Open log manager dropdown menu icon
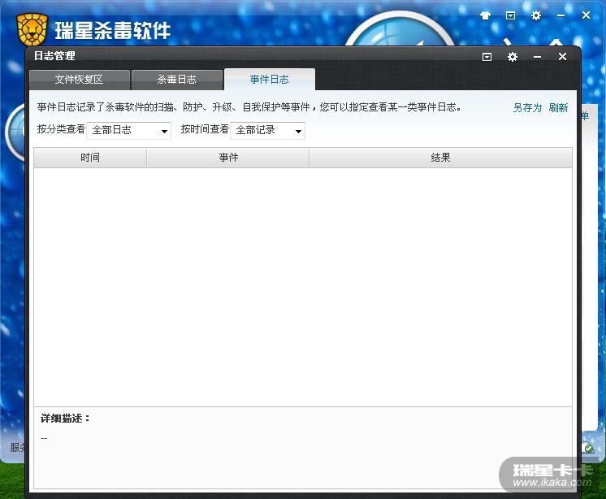This screenshot has width=606, height=499. click(487, 57)
